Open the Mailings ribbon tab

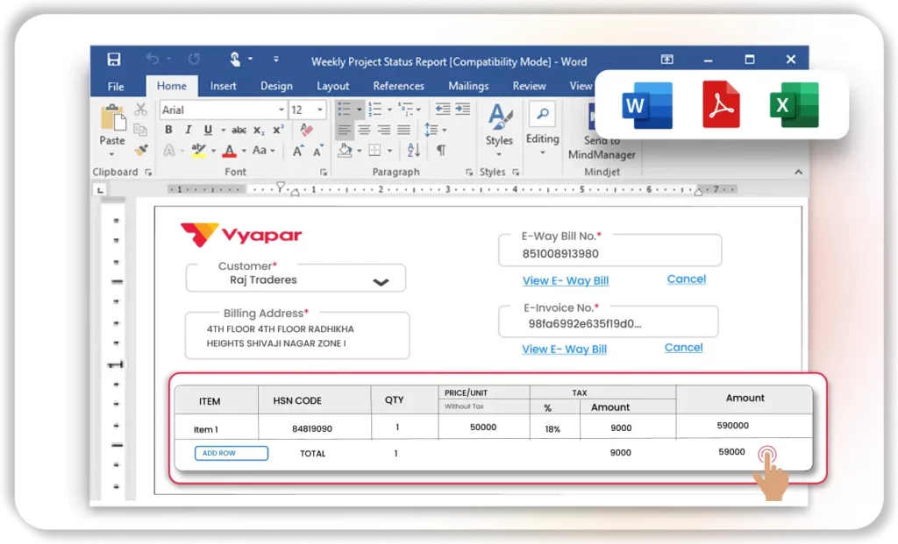click(x=468, y=86)
